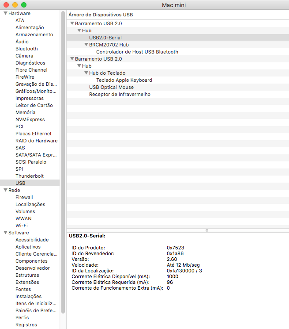This screenshot has width=289, height=329.
Task: Select Controlador de Host USB Bluetooth
Action: [x=137, y=52]
